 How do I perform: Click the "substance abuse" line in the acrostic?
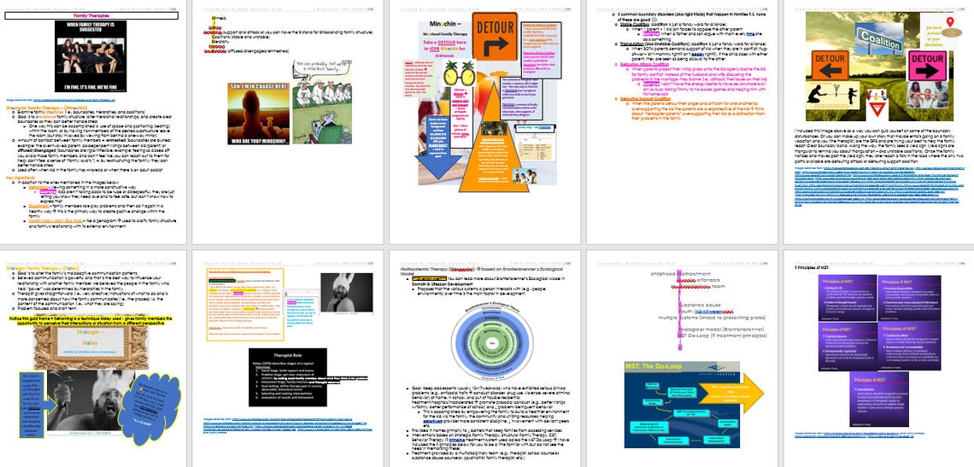698,306
